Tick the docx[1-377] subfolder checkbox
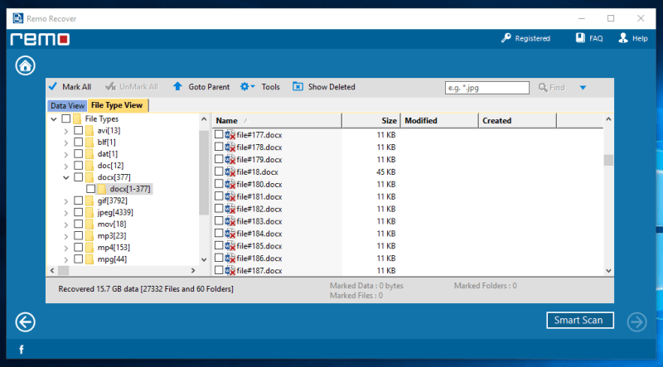 click(90, 189)
